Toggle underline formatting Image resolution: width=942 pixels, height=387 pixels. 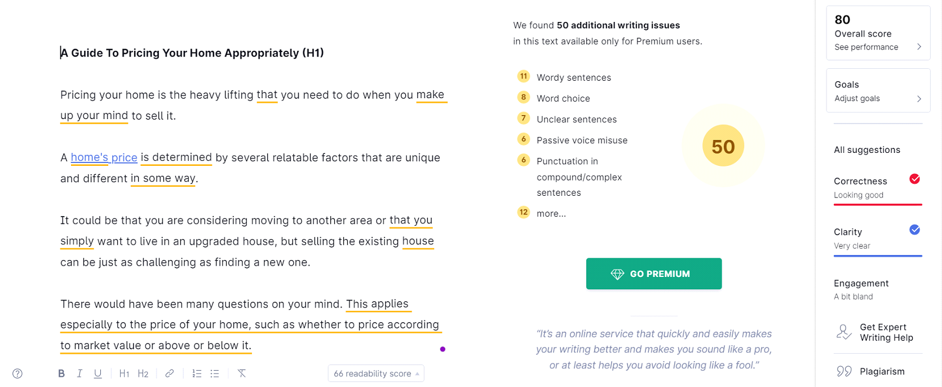click(98, 373)
